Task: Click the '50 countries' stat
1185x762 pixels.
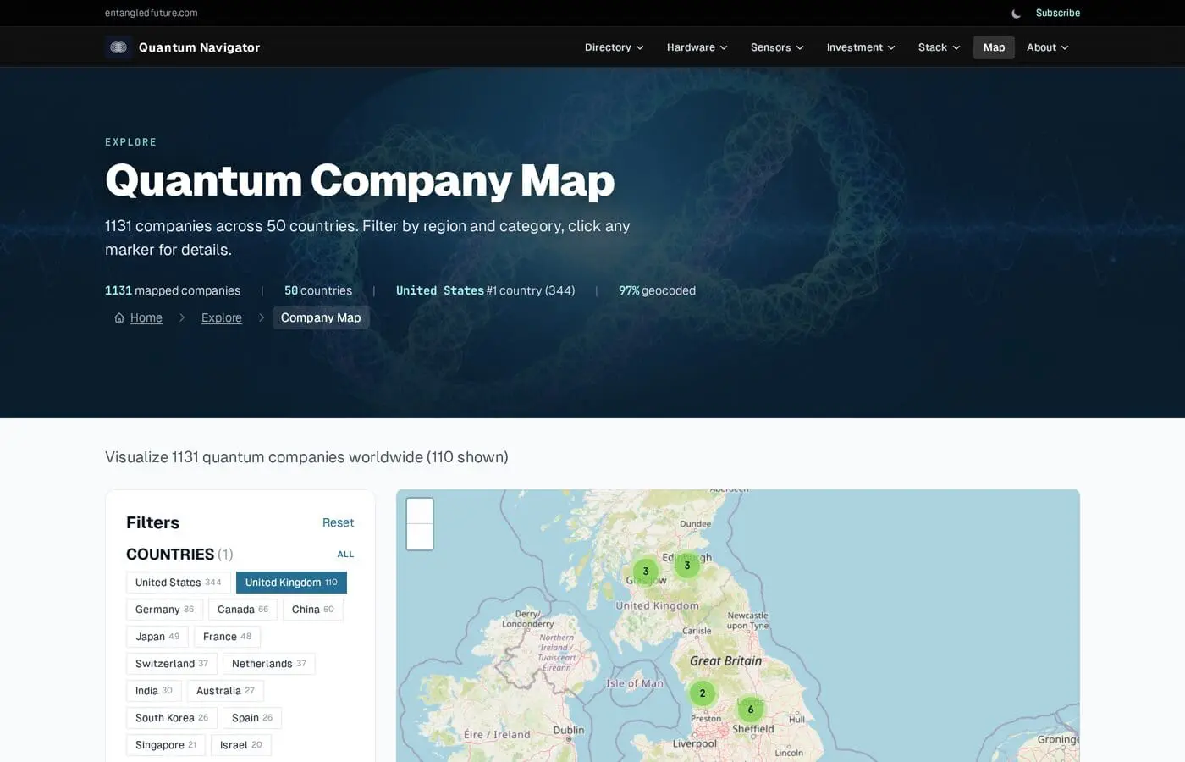Action: pos(318,290)
